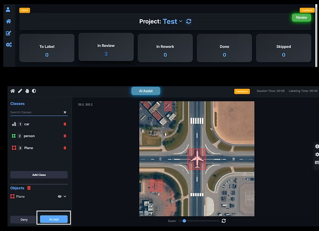
Task: Open the user profile icon in sidebar
Action: click(x=8, y=9)
